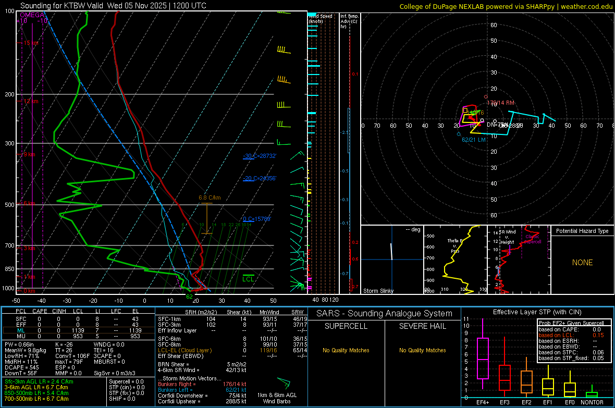Select the EFF parcel row
Screen dimensions: 615x408
click(x=78, y=325)
